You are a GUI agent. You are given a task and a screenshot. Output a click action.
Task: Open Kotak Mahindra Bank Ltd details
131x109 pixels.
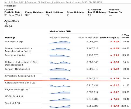click(20, 83)
